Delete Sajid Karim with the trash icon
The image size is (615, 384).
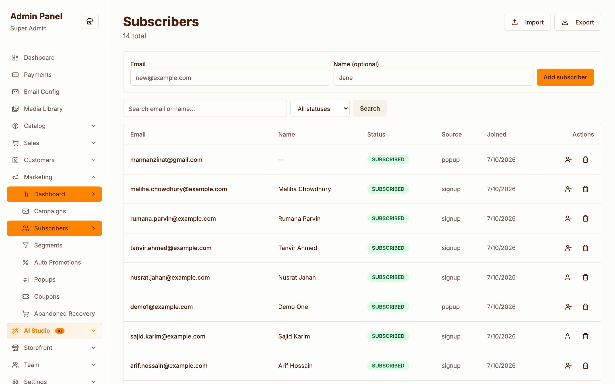click(585, 336)
